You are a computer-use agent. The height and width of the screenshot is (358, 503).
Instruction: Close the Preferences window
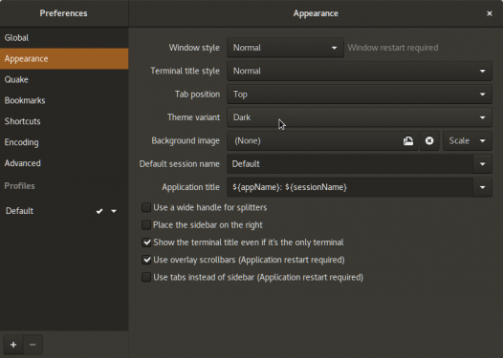click(x=490, y=13)
